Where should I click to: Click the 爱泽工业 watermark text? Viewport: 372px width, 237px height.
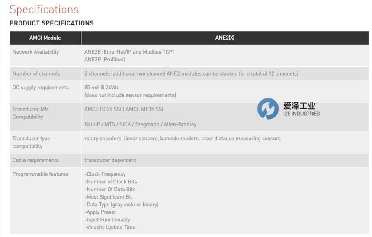tap(299, 106)
